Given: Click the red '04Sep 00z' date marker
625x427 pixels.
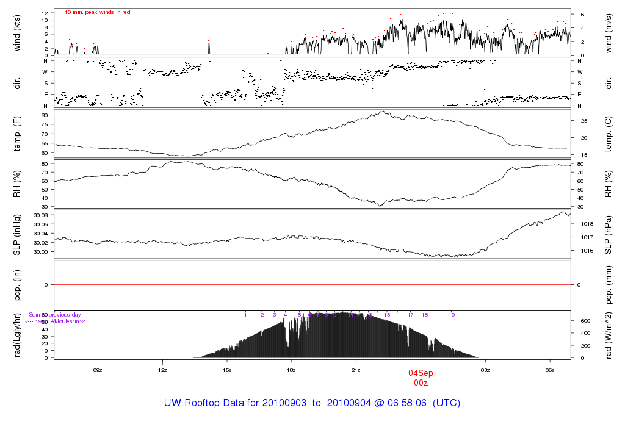Looking at the screenshot, I should (x=421, y=378).
